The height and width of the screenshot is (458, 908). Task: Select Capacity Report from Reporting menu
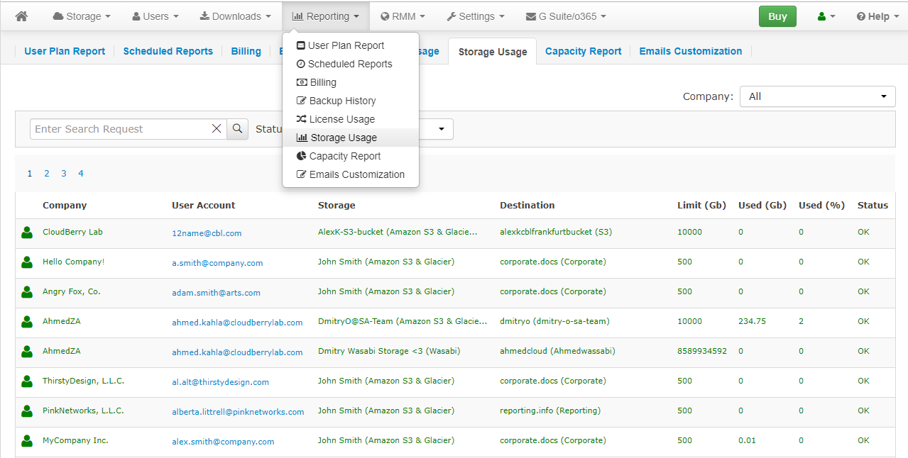(x=344, y=156)
